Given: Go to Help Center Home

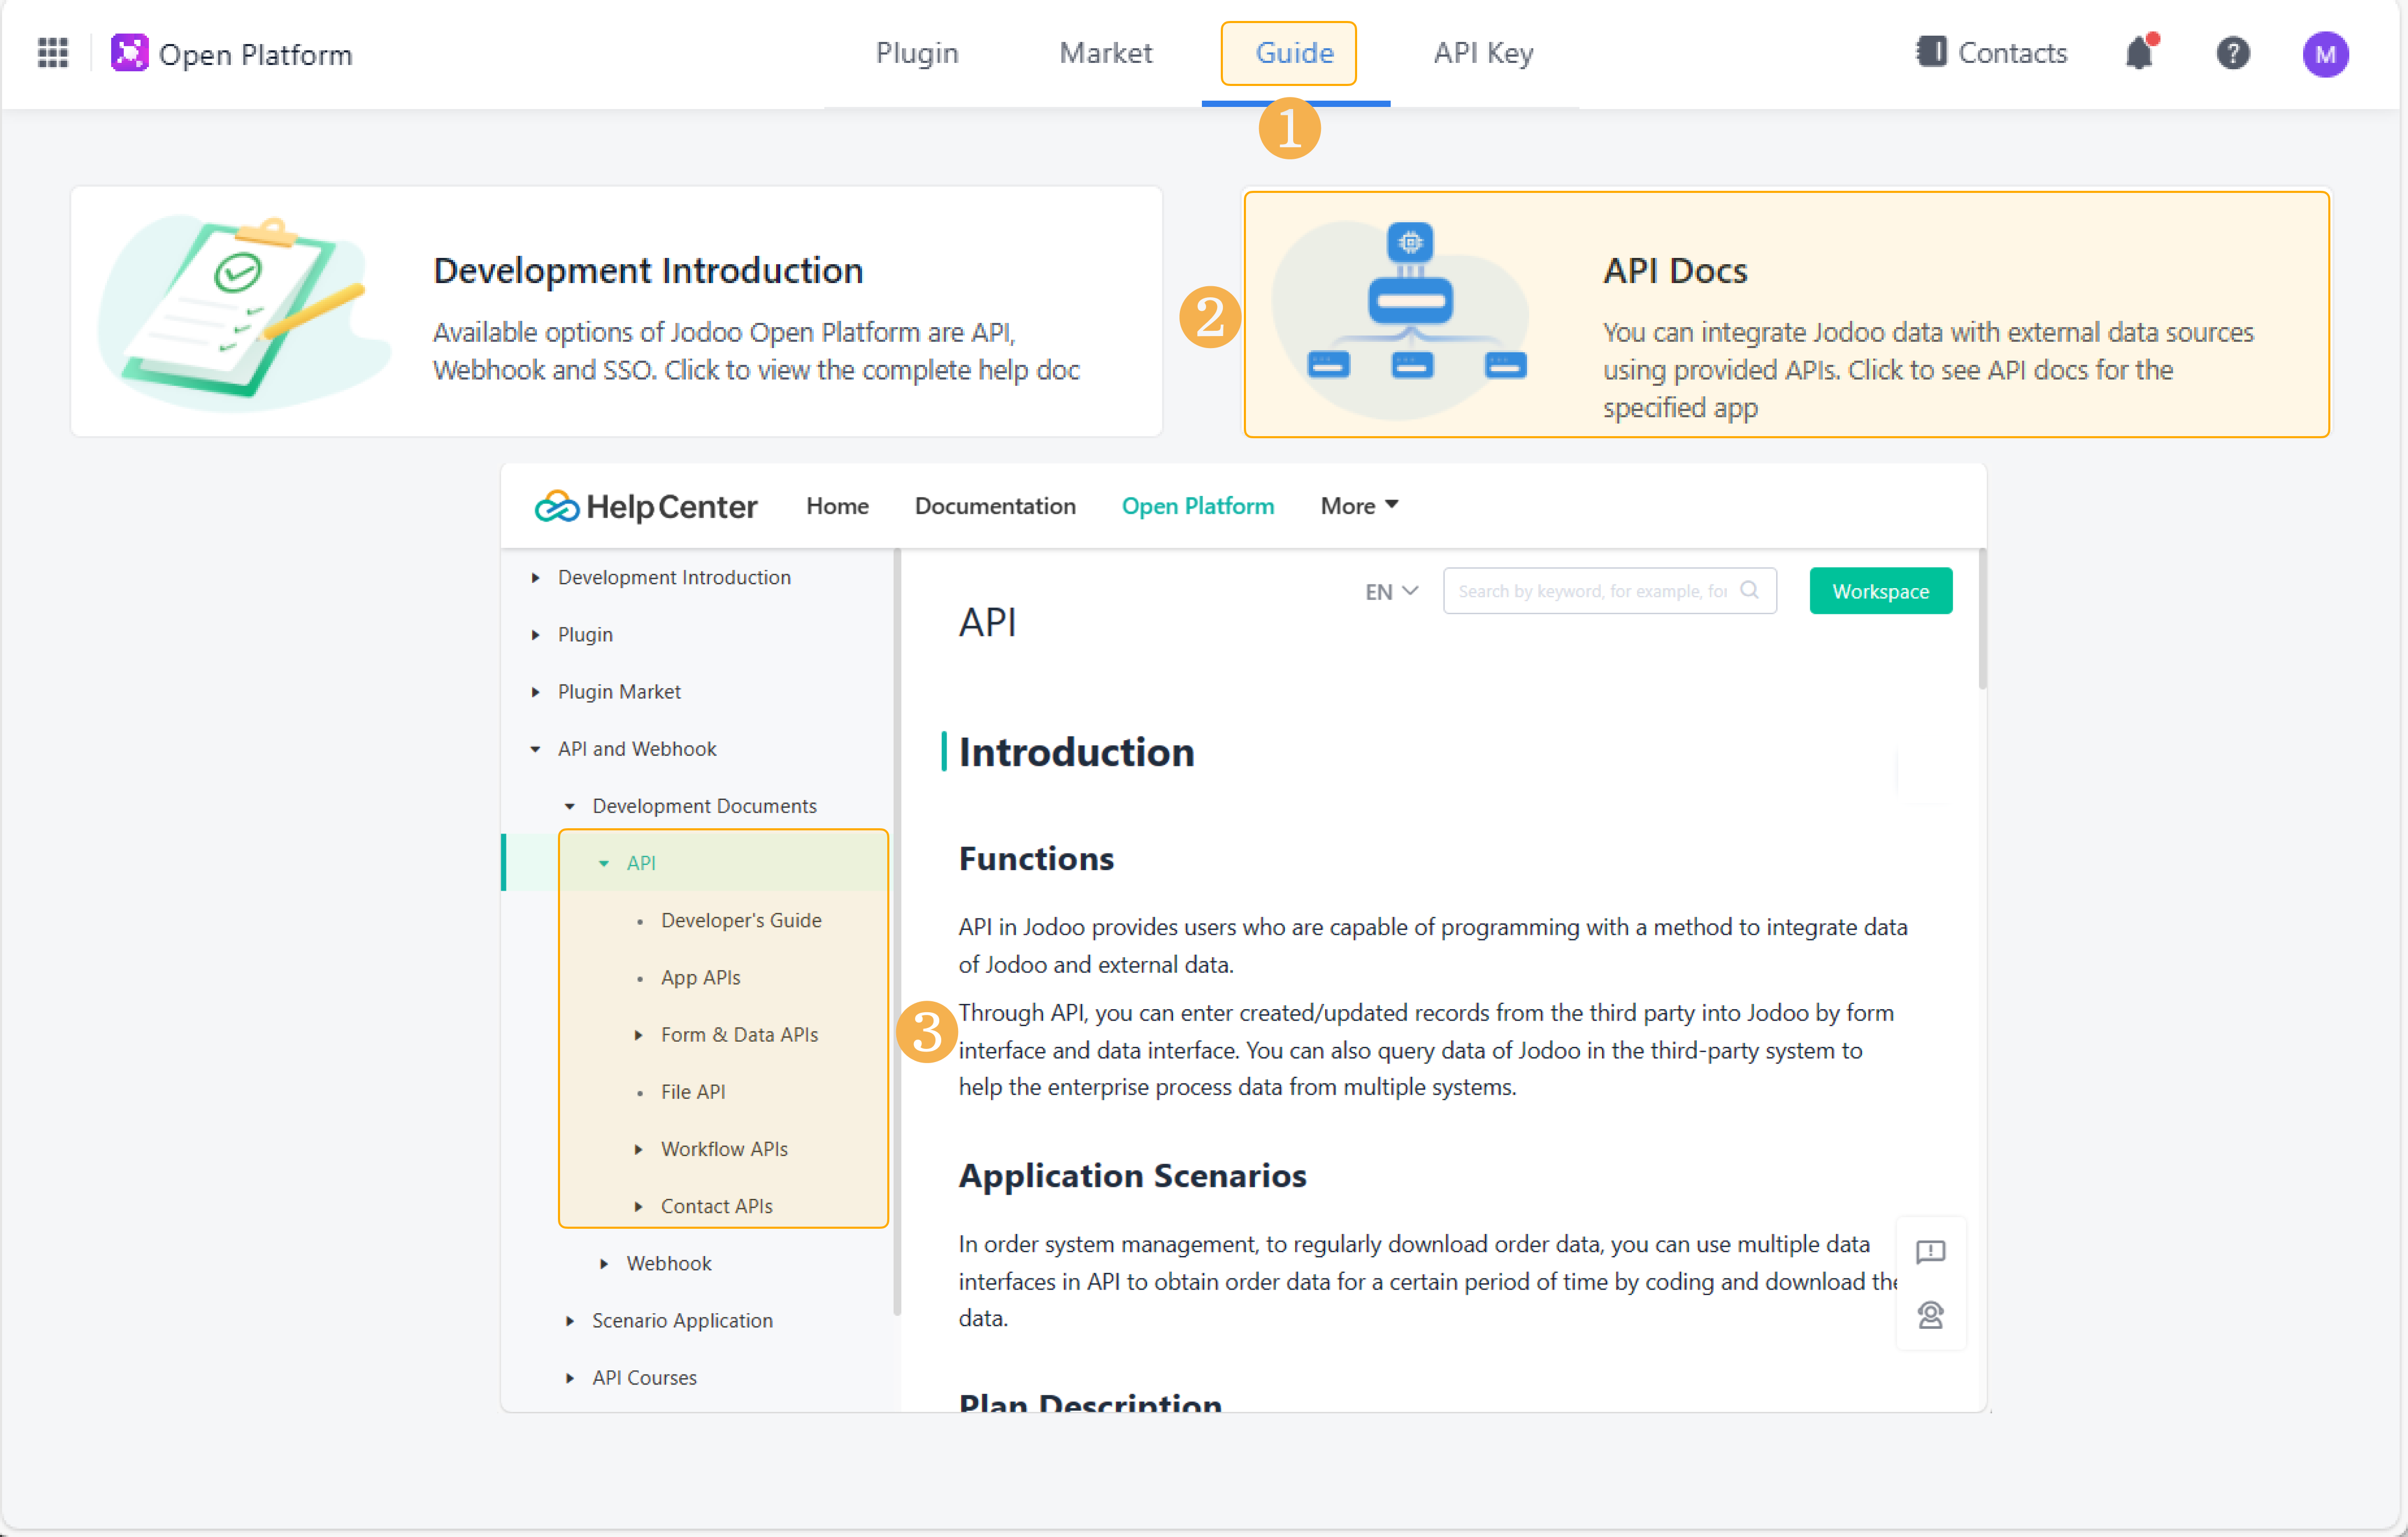Looking at the screenshot, I should point(837,506).
